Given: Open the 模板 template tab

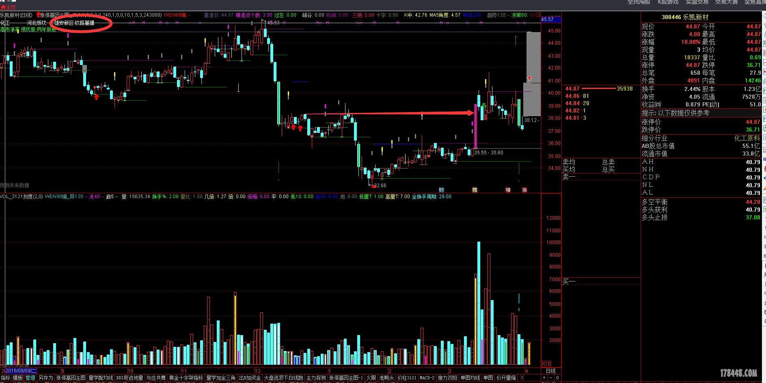Looking at the screenshot, I should (17, 378).
